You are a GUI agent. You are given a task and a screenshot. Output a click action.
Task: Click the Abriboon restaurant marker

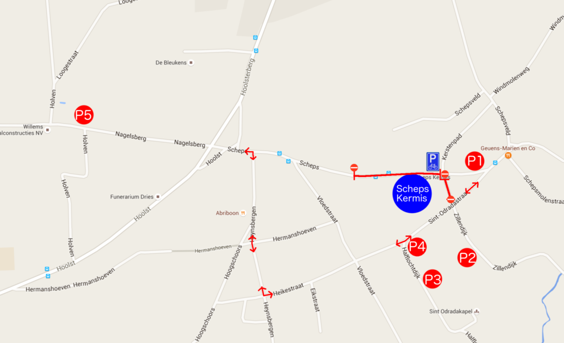pyautogui.click(x=243, y=213)
